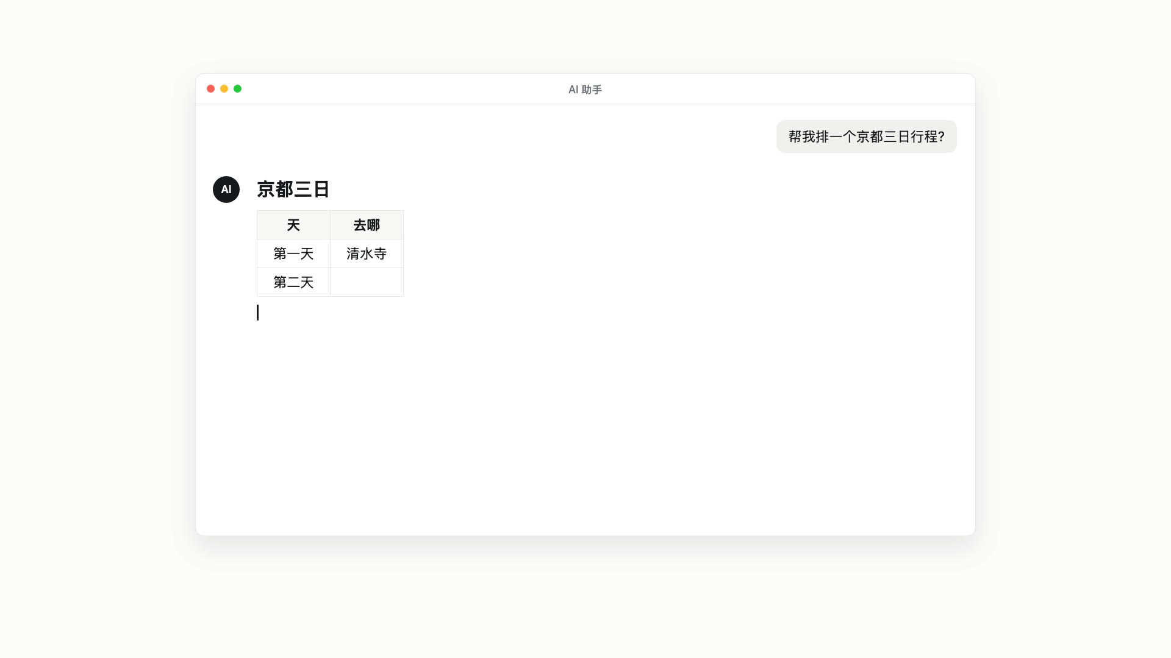The image size is (1171, 658).
Task: Click the 天 table header
Action: [293, 225]
